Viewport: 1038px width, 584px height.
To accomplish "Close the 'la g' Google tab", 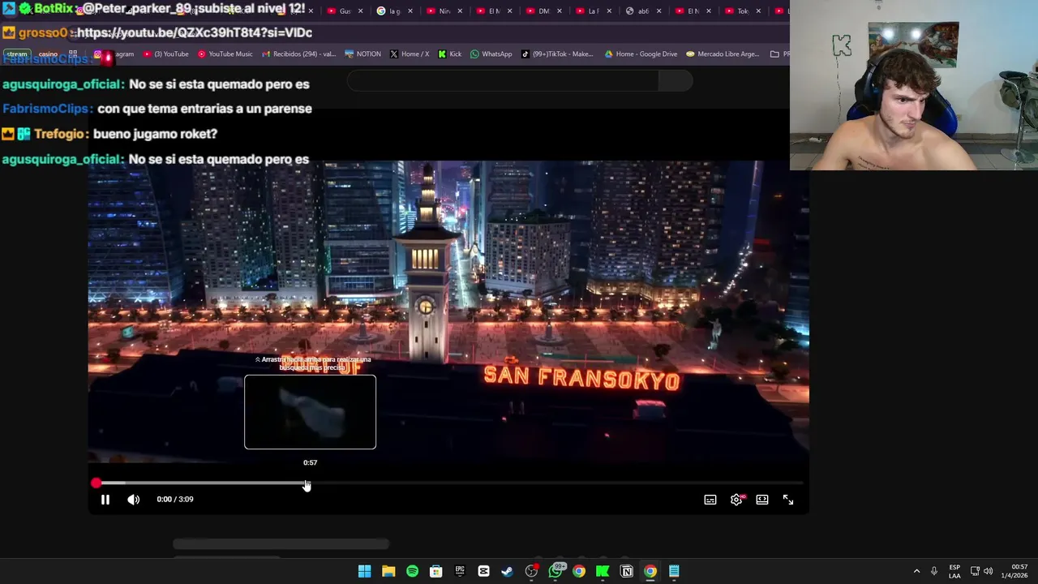I will (x=410, y=11).
